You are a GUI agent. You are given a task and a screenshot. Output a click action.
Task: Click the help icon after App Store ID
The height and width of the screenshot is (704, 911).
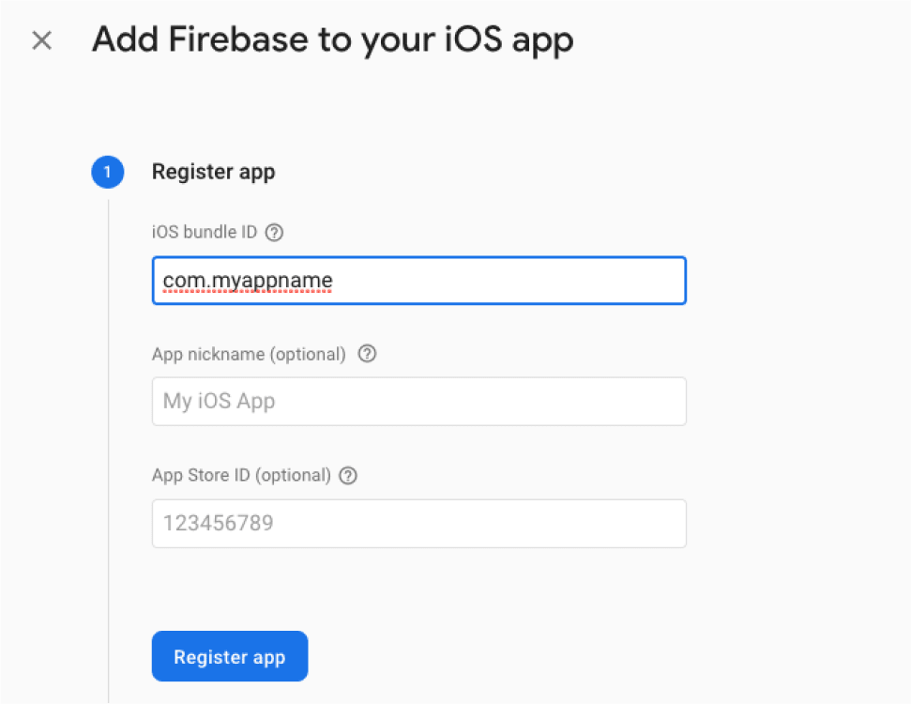348,475
